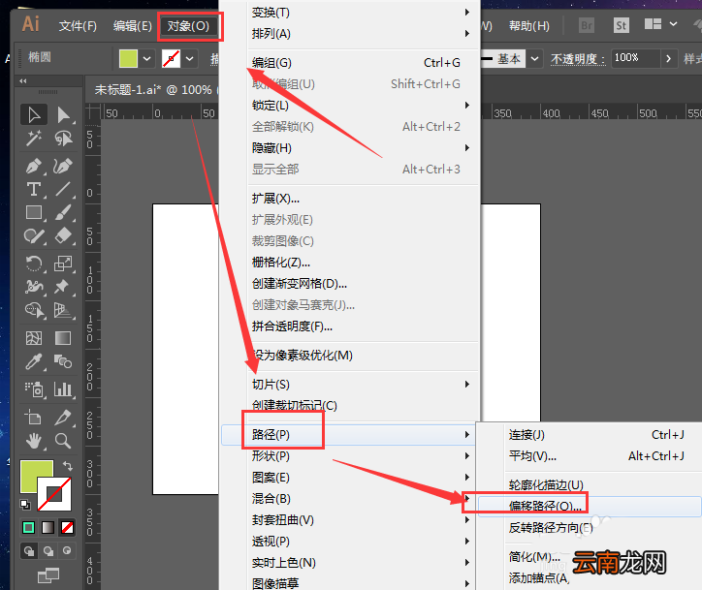Screen dimensions: 702x590
Task: Select the Selection tool (black arrow)
Action: [34, 115]
